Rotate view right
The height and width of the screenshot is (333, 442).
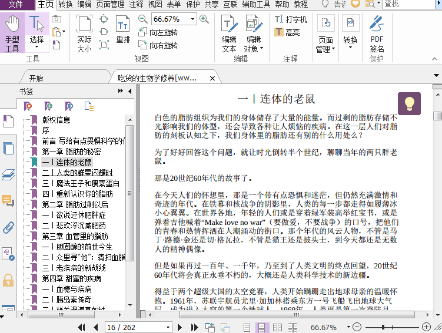click(x=158, y=45)
